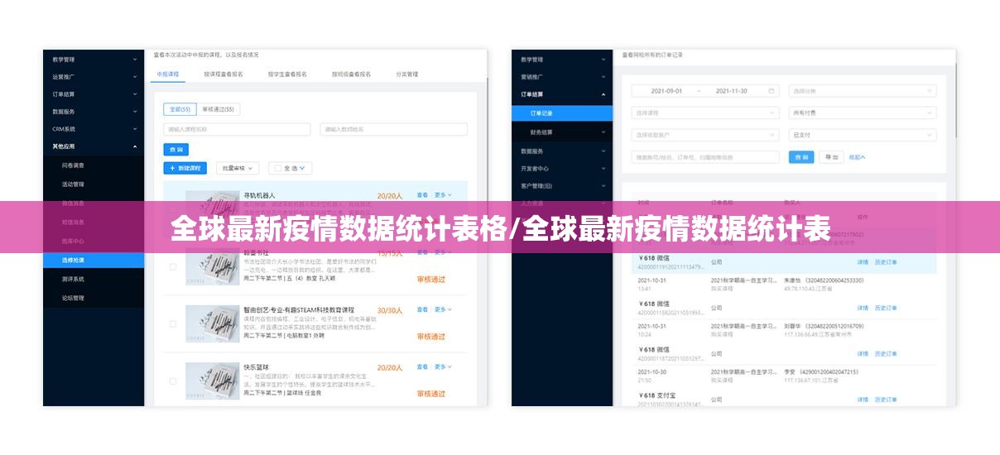Switch to the 分类管理 tab
The image size is (1000, 455).
coord(406,74)
